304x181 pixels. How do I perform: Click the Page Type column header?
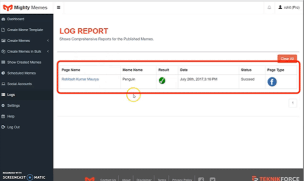276,70
